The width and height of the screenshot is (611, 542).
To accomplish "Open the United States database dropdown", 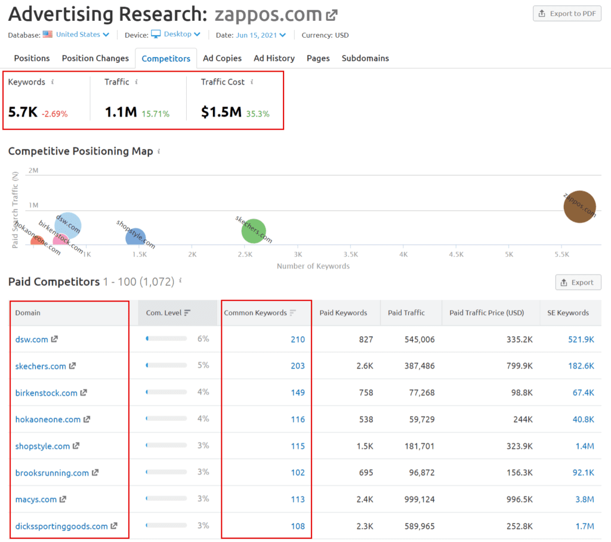I will [x=82, y=34].
